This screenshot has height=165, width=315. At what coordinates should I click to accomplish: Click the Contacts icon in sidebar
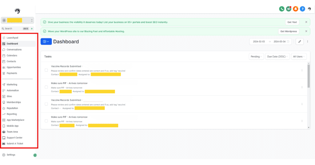(x=4, y=61)
